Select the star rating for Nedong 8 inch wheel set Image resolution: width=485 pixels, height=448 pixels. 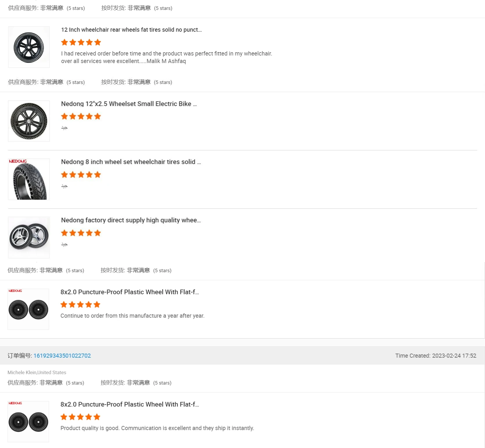[x=81, y=175]
